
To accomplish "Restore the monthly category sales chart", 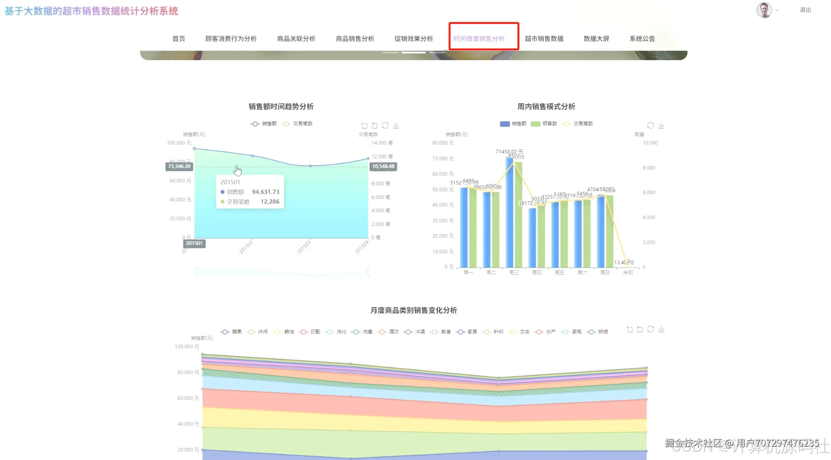I will (x=650, y=329).
